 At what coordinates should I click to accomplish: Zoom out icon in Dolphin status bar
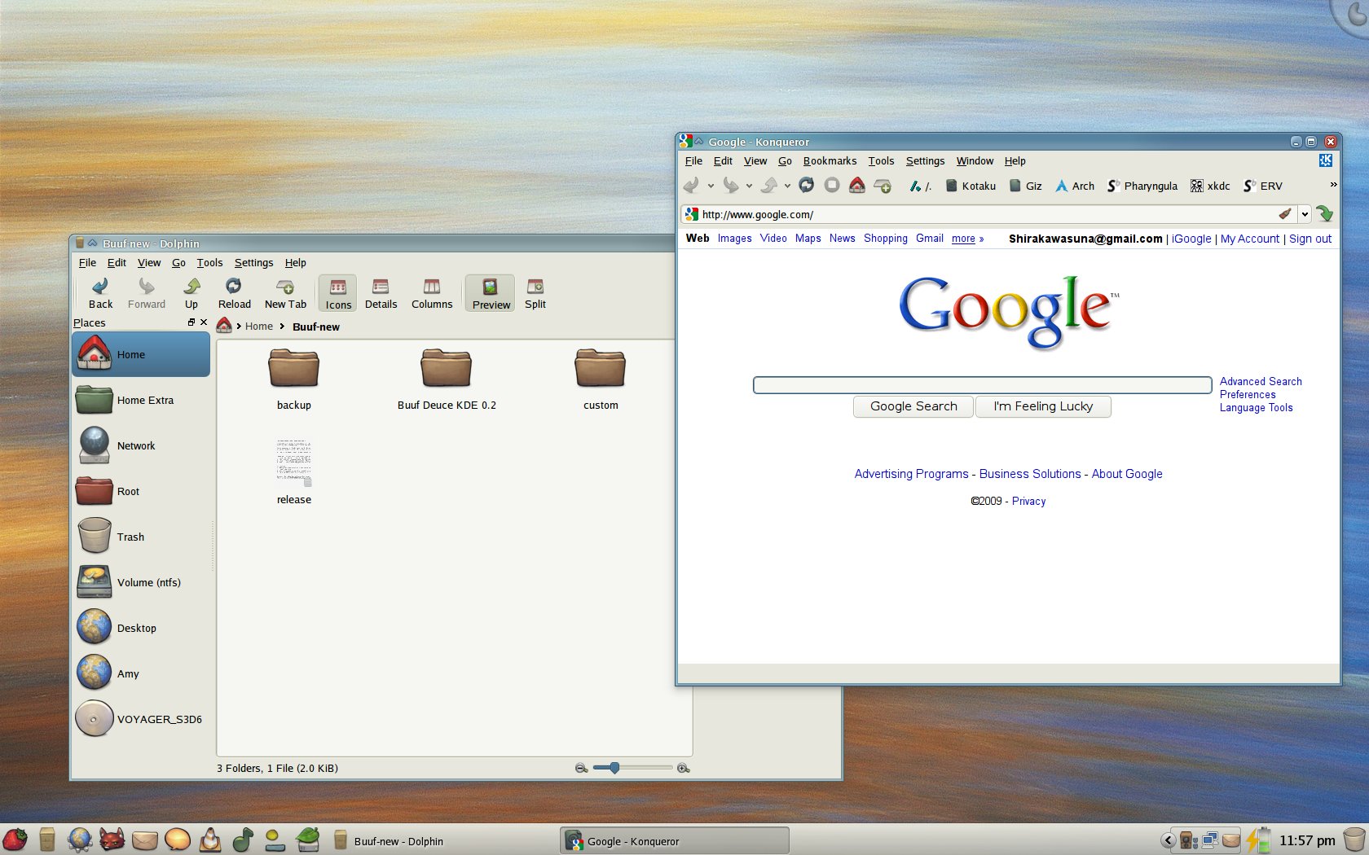582,768
